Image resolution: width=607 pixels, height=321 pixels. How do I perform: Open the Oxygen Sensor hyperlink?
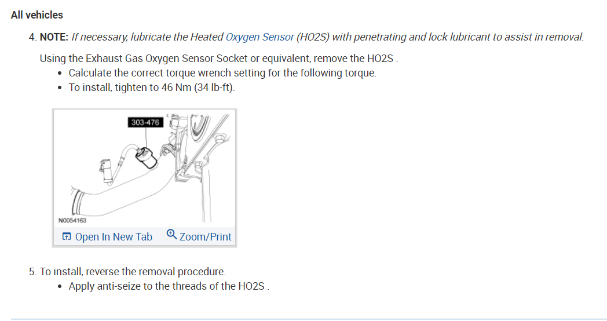(259, 37)
